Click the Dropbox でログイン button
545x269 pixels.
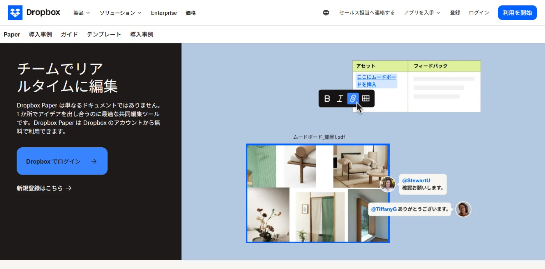pyautogui.click(x=62, y=161)
